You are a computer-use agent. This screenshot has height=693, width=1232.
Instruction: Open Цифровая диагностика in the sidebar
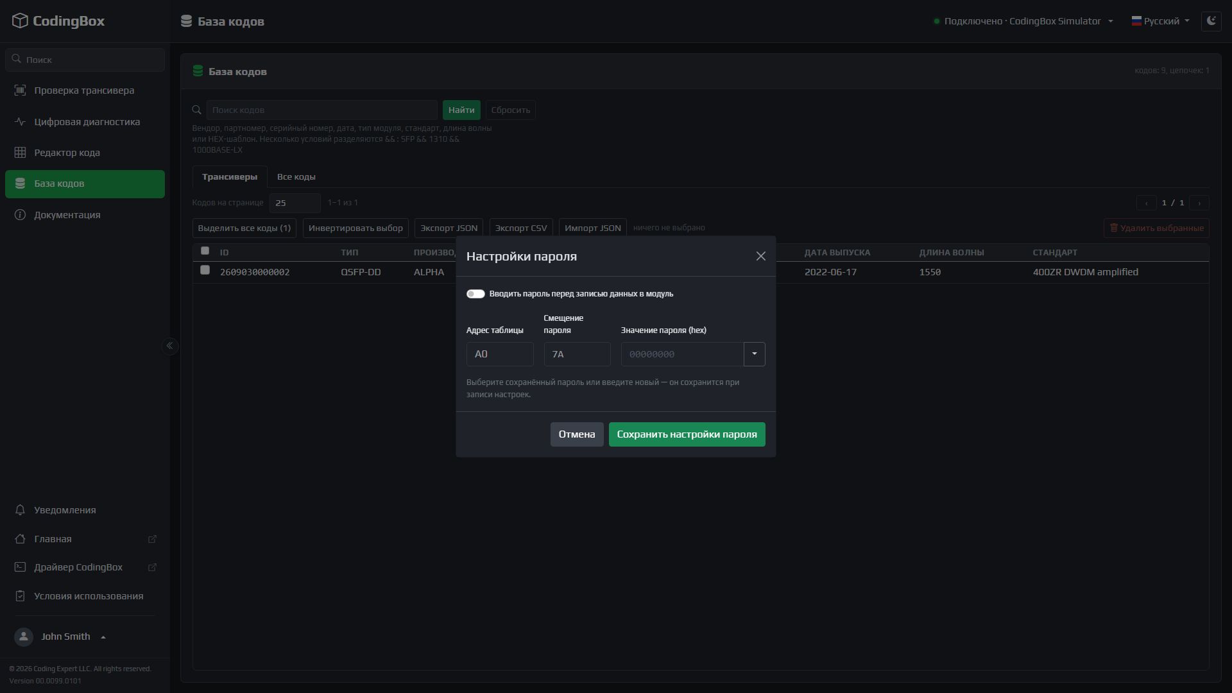85,121
